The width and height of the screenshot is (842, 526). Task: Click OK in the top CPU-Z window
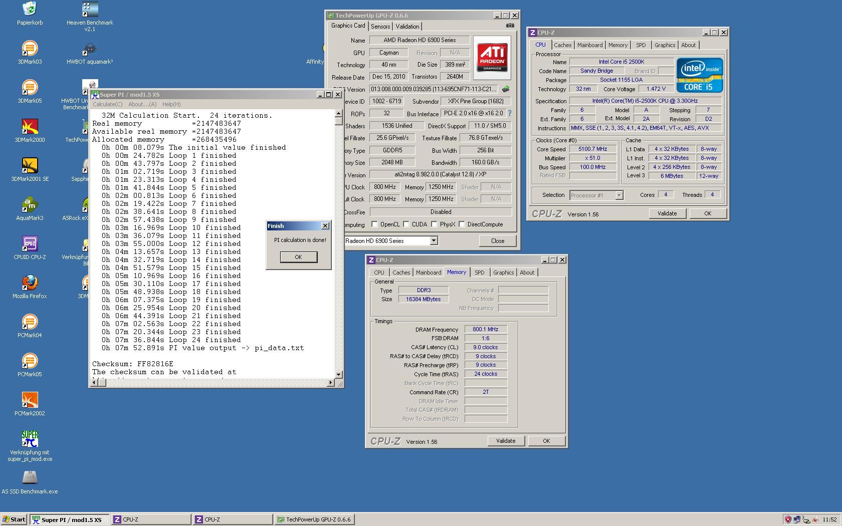click(x=707, y=213)
